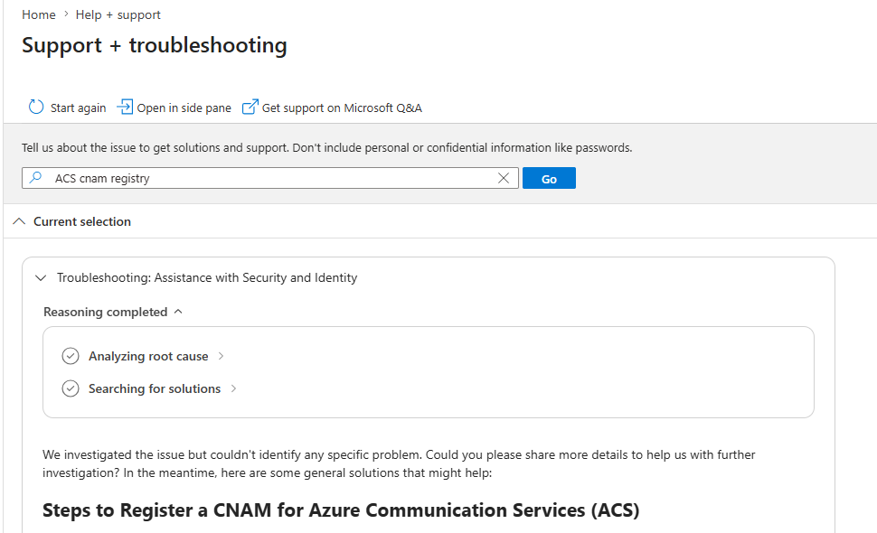Expand the Analyzing root cause step
This screenshot has height=533, width=877.
(x=221, y=356)
